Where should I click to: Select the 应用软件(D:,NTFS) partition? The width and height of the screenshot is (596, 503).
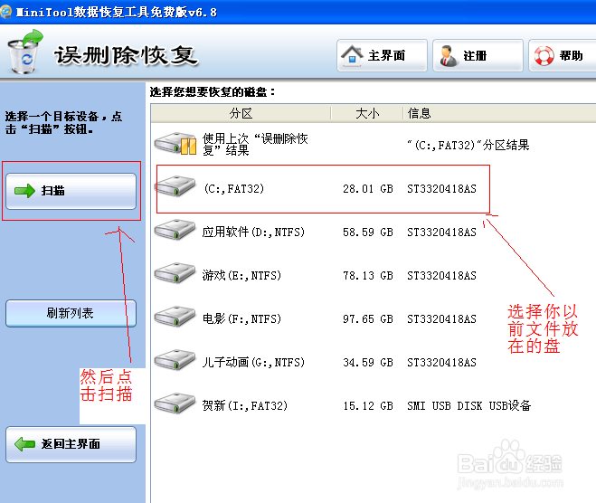click(x=253, y=232)
